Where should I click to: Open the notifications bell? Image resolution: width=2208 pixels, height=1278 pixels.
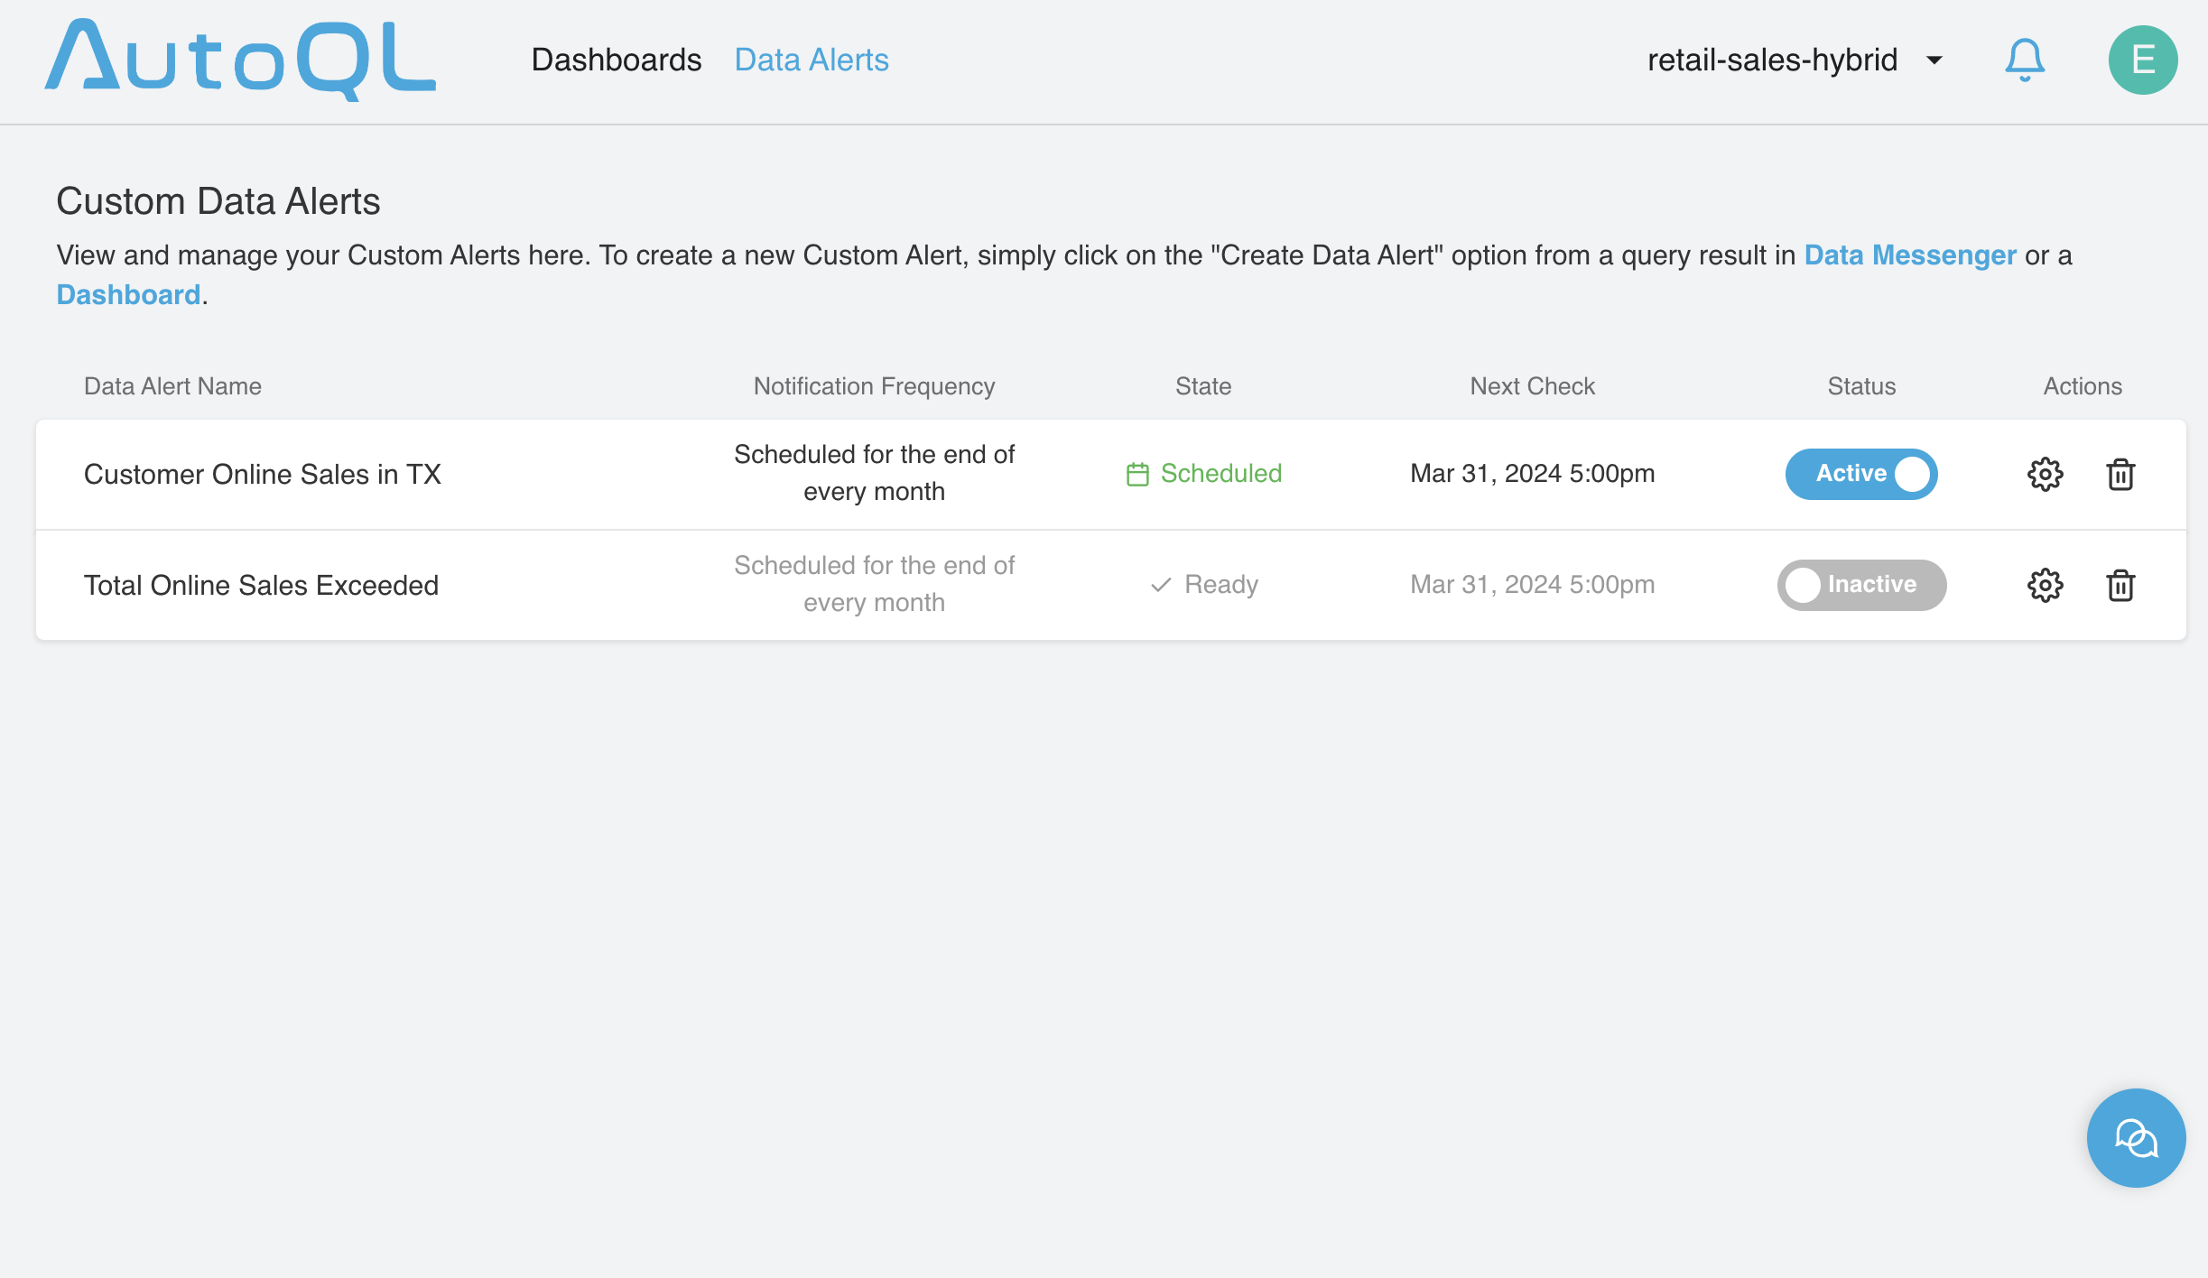(x=2025, y=60)
